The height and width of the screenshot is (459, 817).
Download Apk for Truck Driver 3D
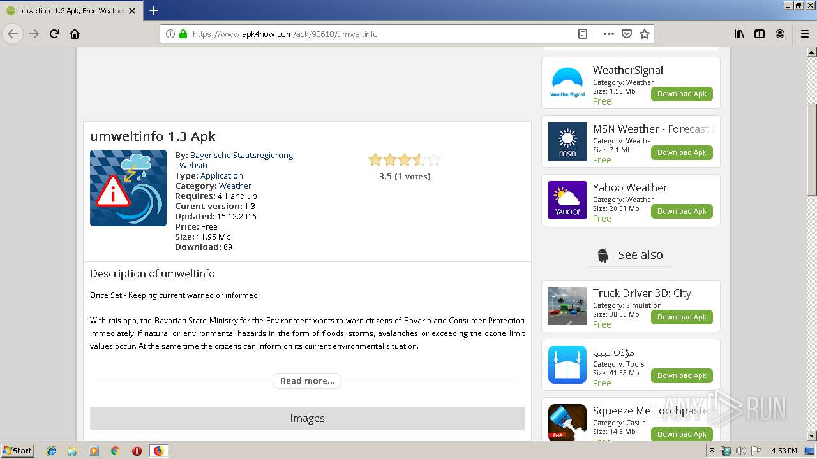point(682,317)
